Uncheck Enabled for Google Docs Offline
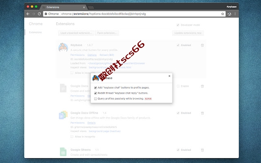Screen dimensions: 261x163 pyautogui.click(x=178, y=113)
